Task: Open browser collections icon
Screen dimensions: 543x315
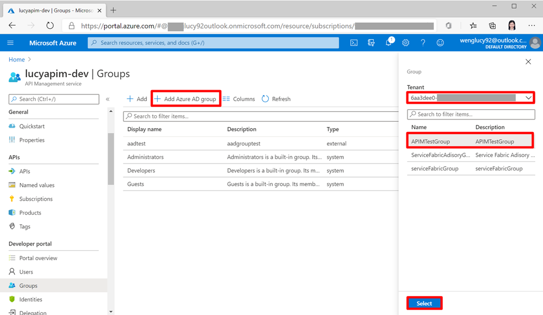Action: point(492,26)
